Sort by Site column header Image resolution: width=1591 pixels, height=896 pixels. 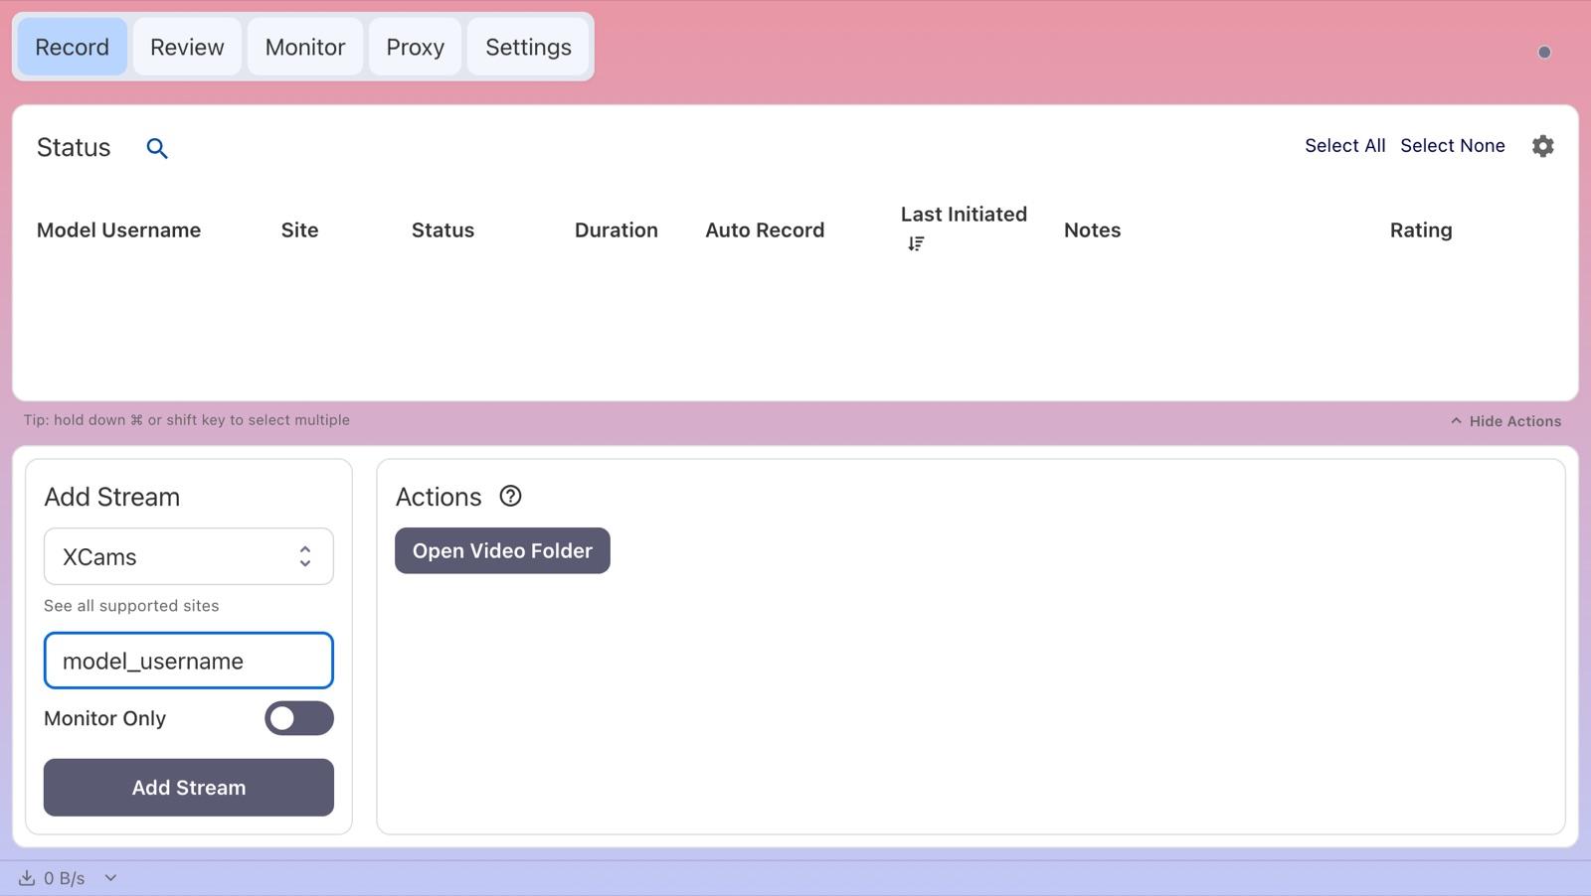pyautogui.click(x=299, y=230)
